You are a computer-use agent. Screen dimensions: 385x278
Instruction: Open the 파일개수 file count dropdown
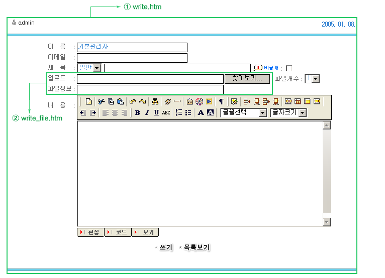[316, 78]
